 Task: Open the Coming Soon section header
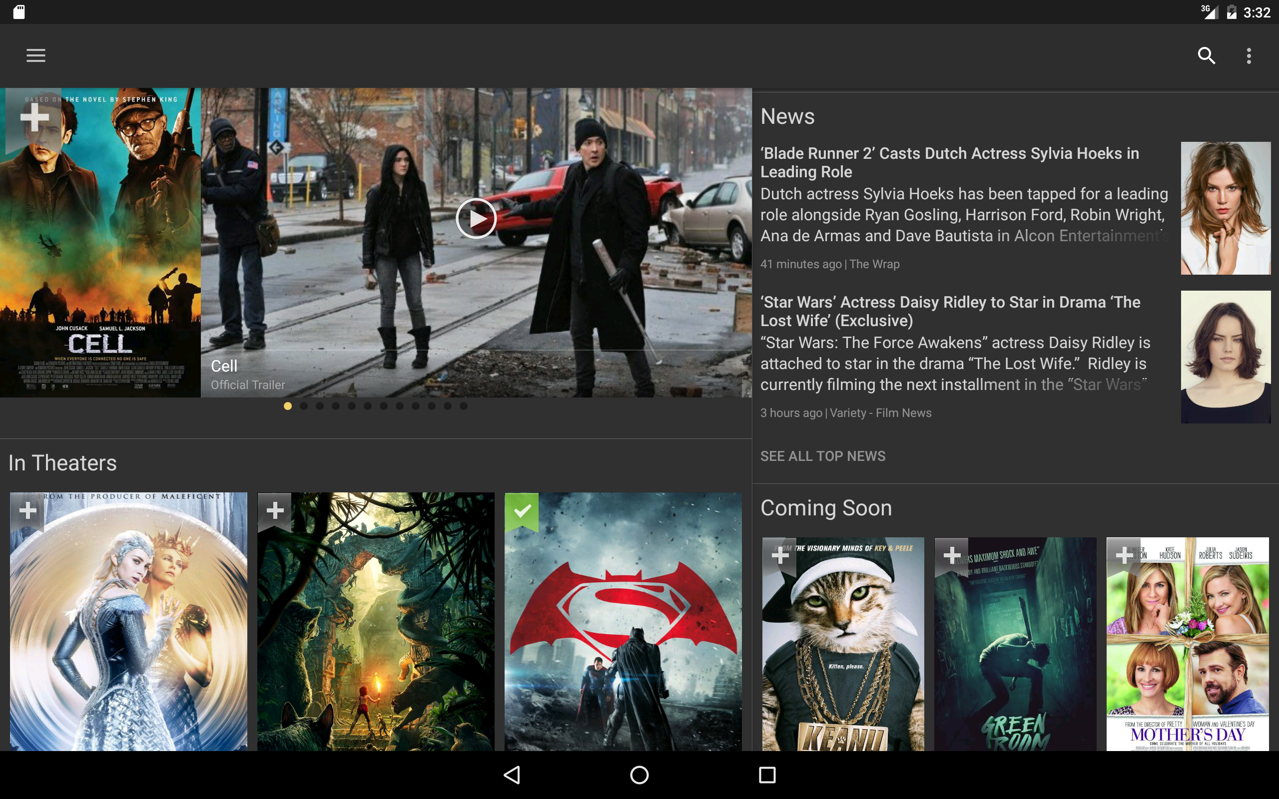(825, 508)
